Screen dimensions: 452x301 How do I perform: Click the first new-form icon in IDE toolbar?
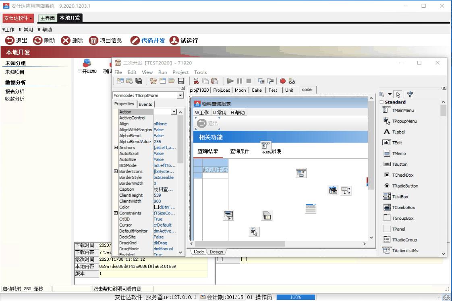(120, 81)
